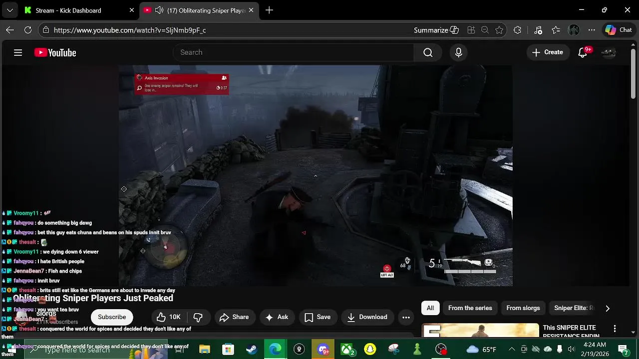Mute the YouTube tab audio speaker icon
The image size is (639, 359).
[x=159, y=10]
